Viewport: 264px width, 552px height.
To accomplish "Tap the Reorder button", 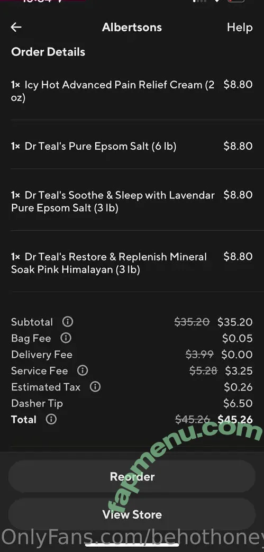I will 132,476.
